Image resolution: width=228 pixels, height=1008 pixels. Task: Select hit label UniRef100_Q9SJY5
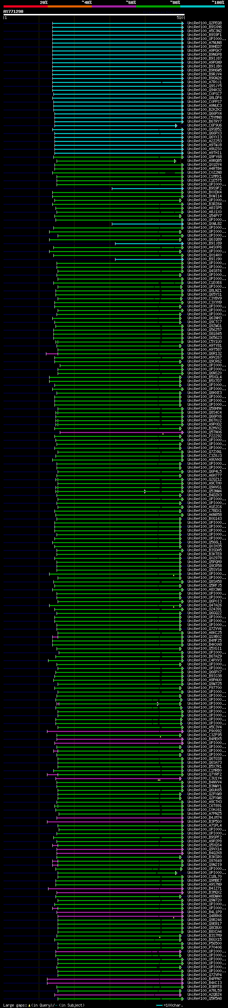pyautogui.click(x=204, y=86)
